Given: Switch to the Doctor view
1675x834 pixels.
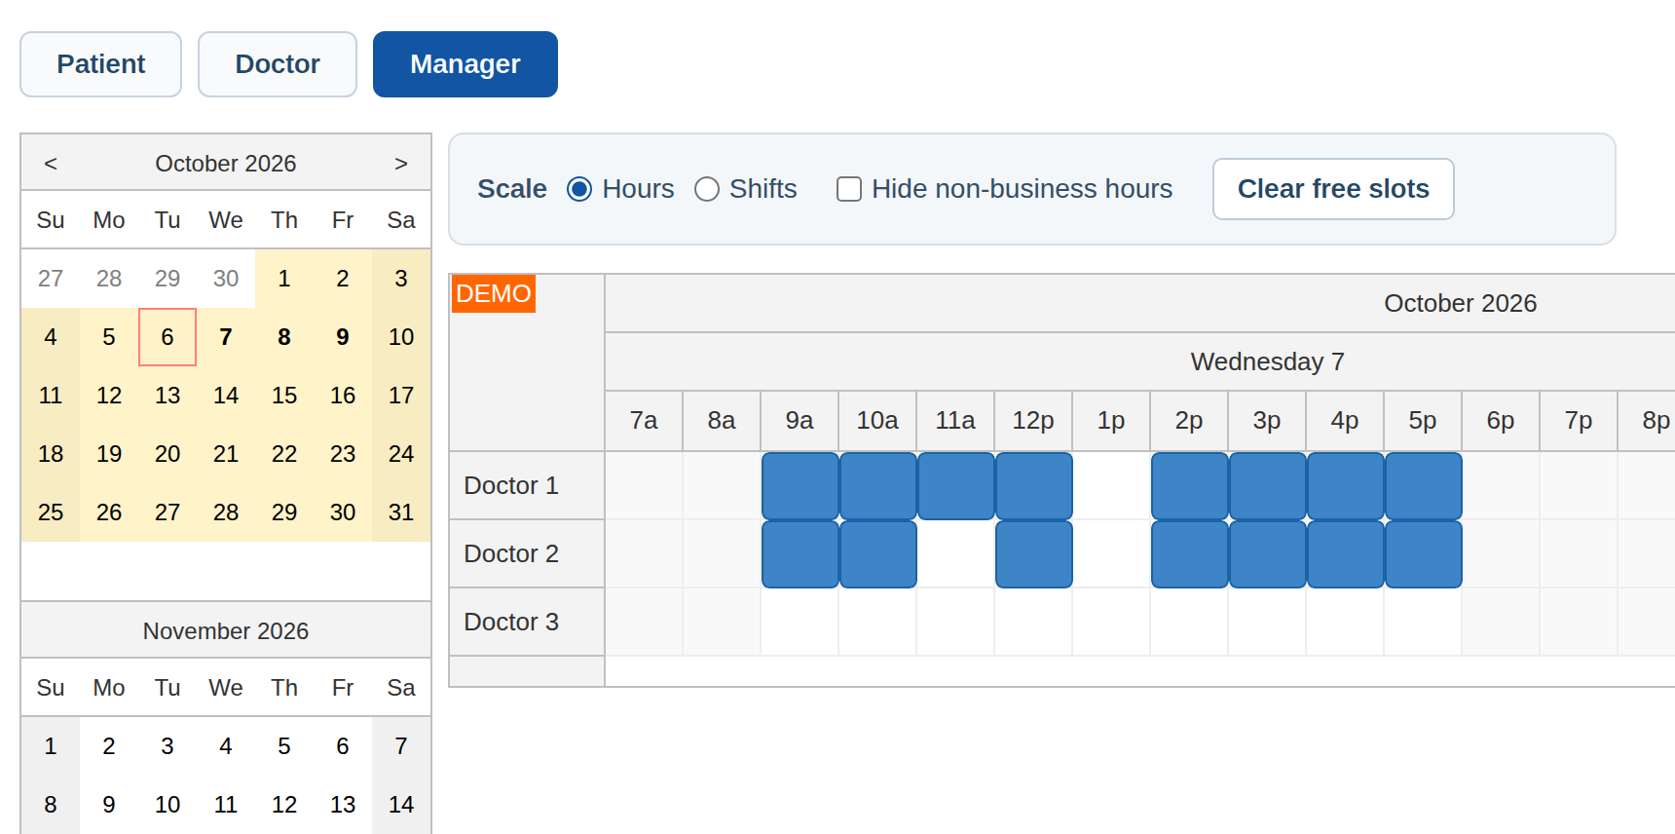Looking at the screenshot, I should click(x=278, y=64).
